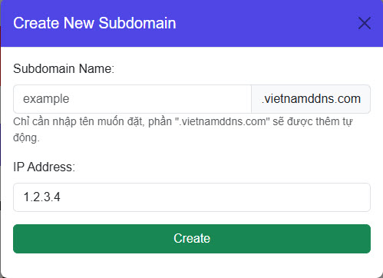Click the "Create" text on the green button
This screenshot has height=278, width=383.
point(192,238)
